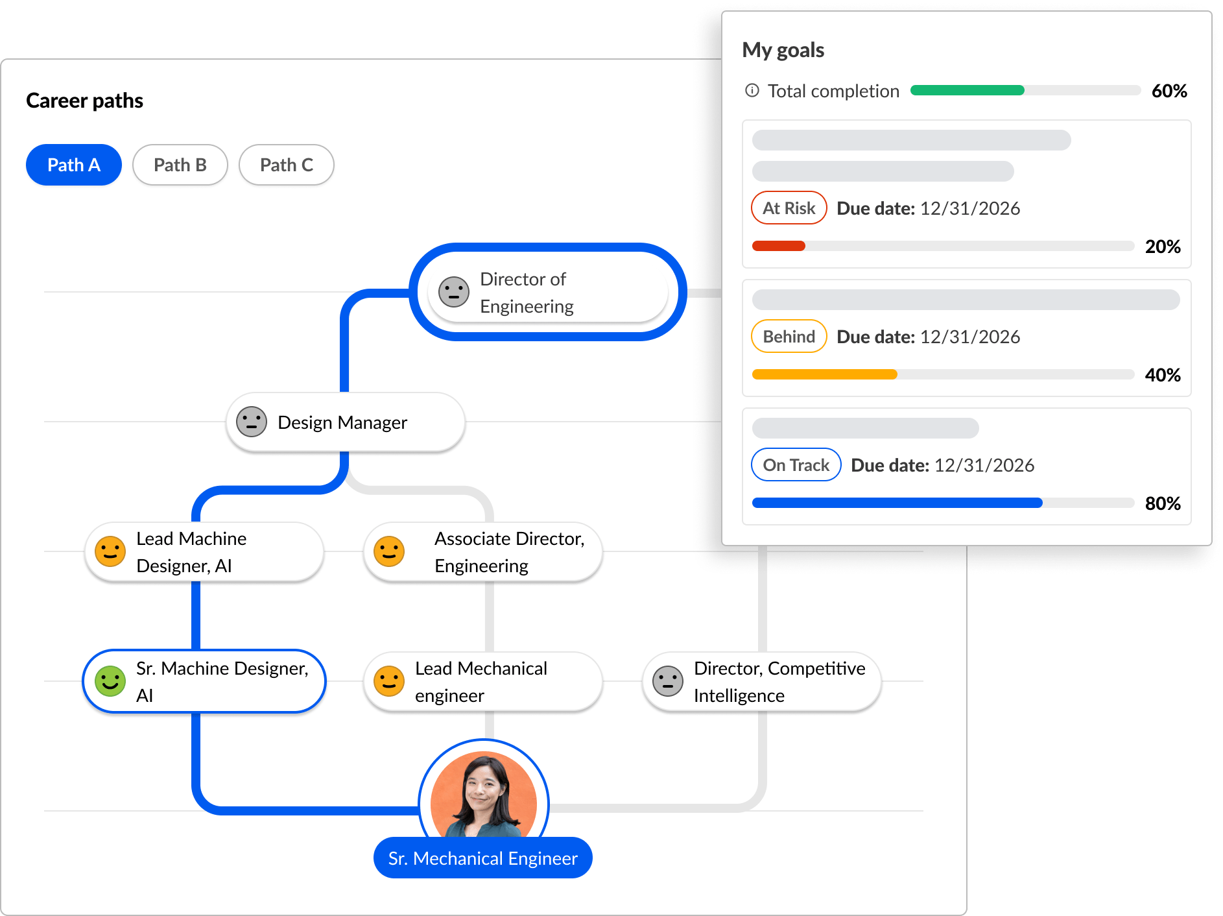Click the Behind status badge
Screen dimensions: 1223x916
pyautogui.click(x=789, y=336)
